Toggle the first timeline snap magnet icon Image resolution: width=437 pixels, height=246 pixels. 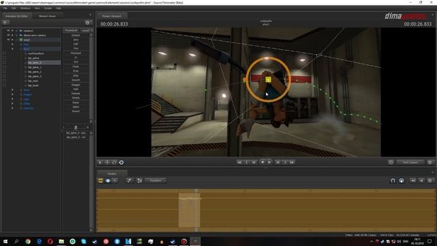click(393, 180)
